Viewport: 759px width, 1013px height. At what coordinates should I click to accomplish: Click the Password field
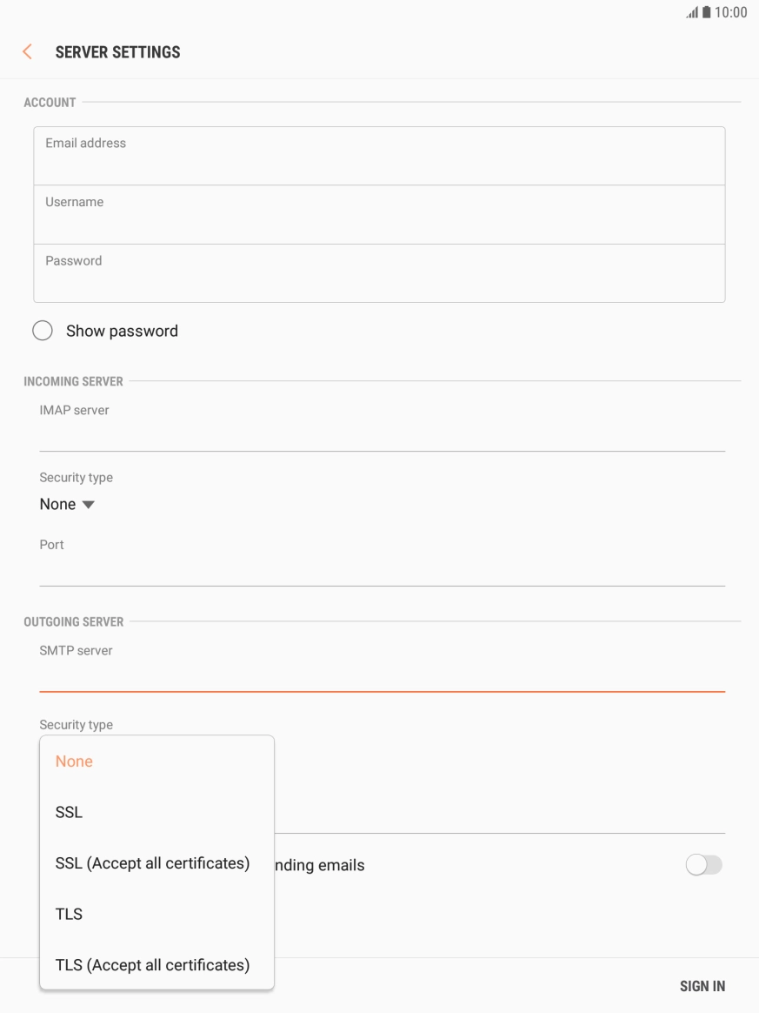(x=379, y=273)
